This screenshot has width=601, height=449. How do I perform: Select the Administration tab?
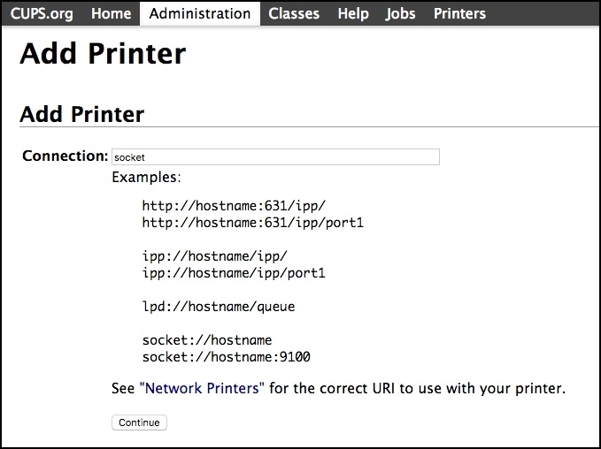click(200, 13)
